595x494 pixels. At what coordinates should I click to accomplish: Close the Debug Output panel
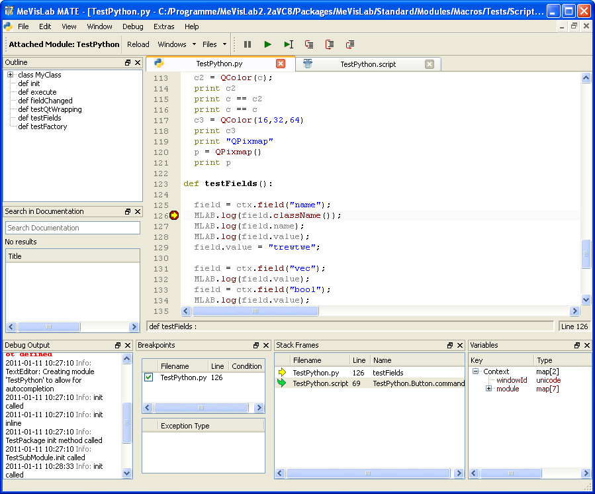coord(128,345)
